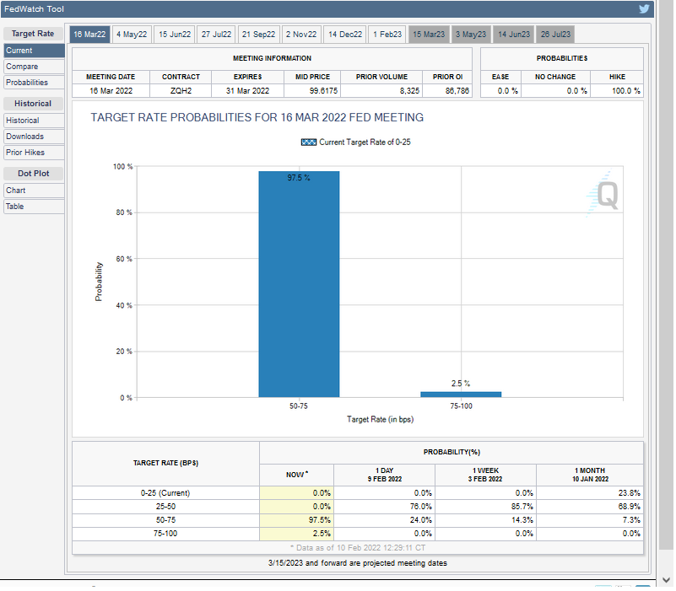Click the page vertical scrollbar
The width and height of the screenshot is (676, 591).
click(x=667, y=276)
